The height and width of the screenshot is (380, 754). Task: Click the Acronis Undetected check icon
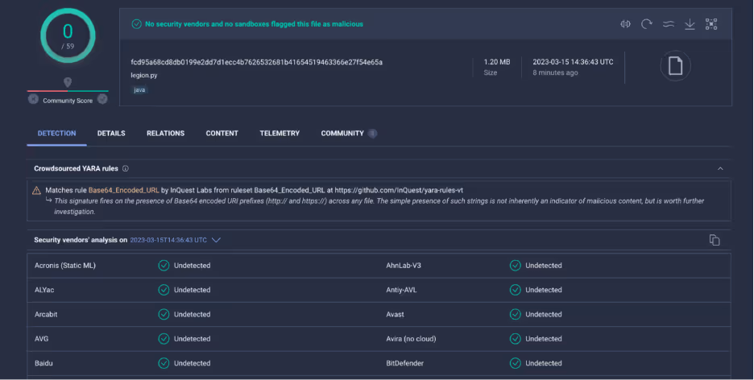point(164,266)
